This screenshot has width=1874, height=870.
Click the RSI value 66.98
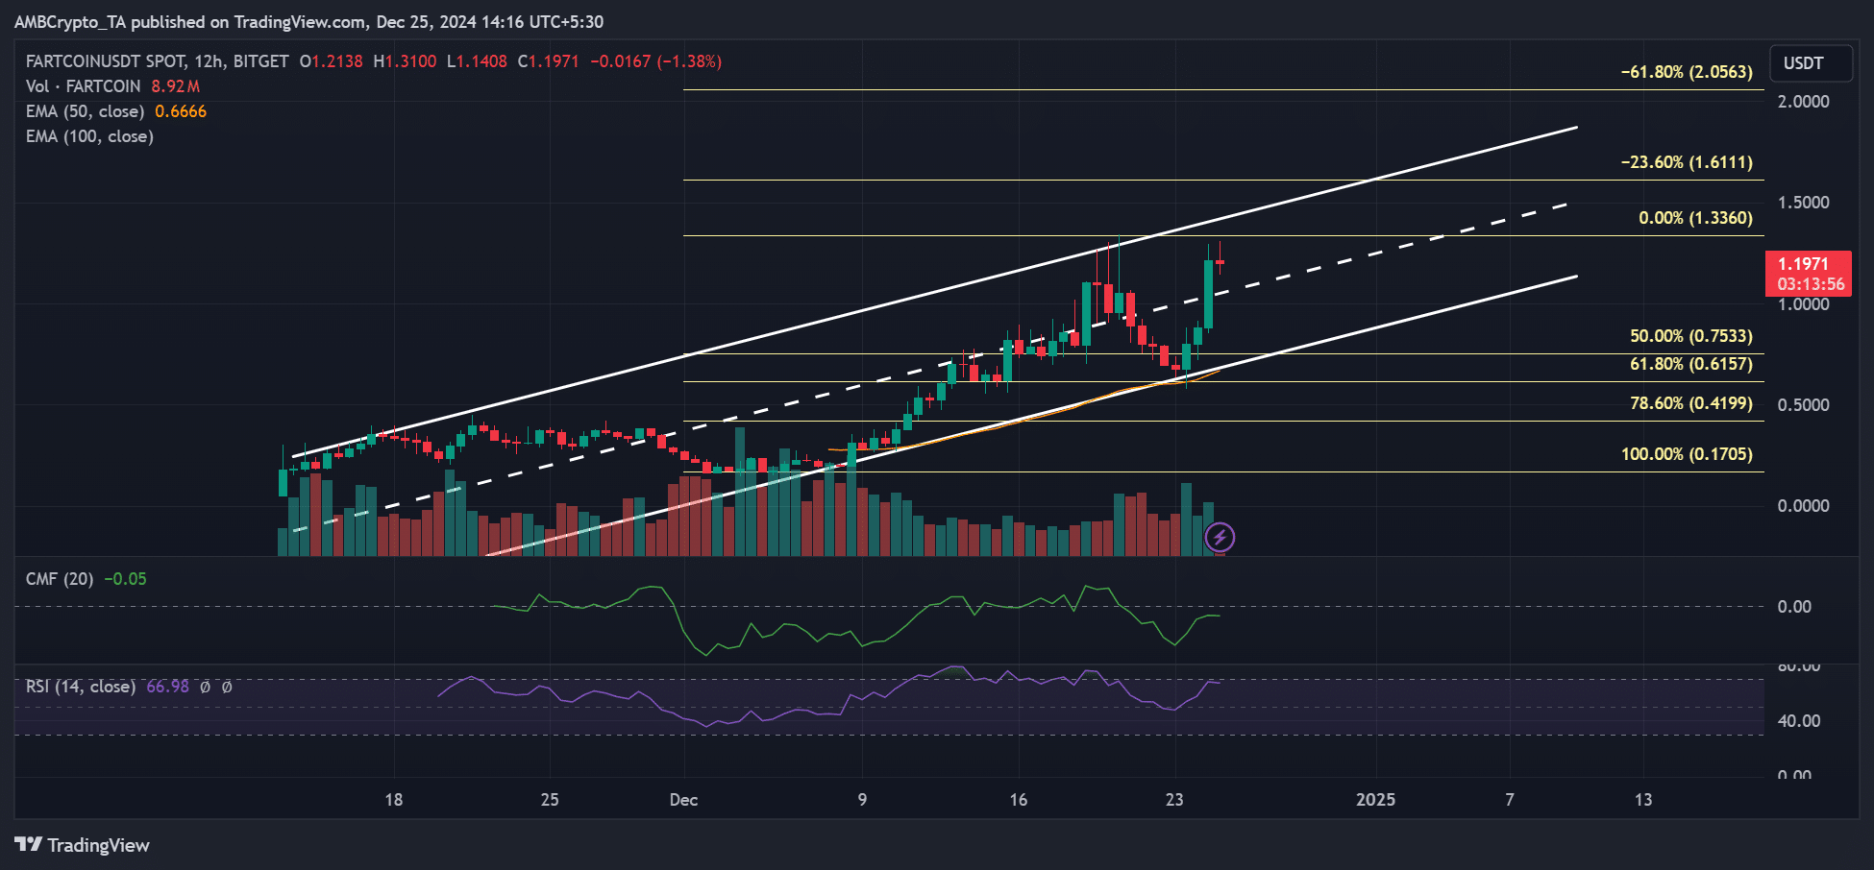point(167,687)
